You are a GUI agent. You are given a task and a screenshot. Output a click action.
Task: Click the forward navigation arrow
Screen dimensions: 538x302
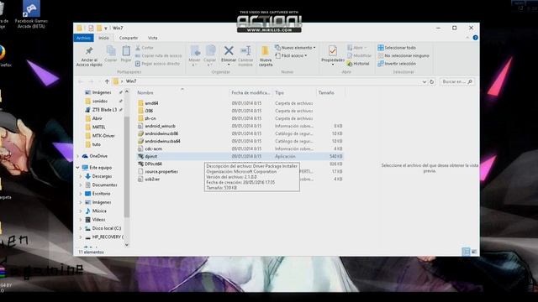pos(92,81)
